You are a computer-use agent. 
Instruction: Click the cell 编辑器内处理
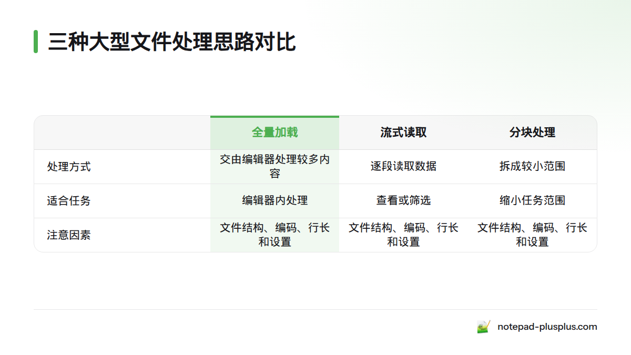pyautogui.click(x=274, y=201)
